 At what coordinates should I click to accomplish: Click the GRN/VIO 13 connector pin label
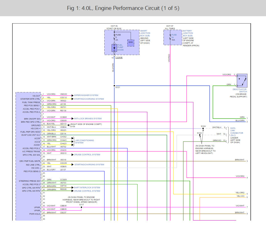[x=219, y=140]
